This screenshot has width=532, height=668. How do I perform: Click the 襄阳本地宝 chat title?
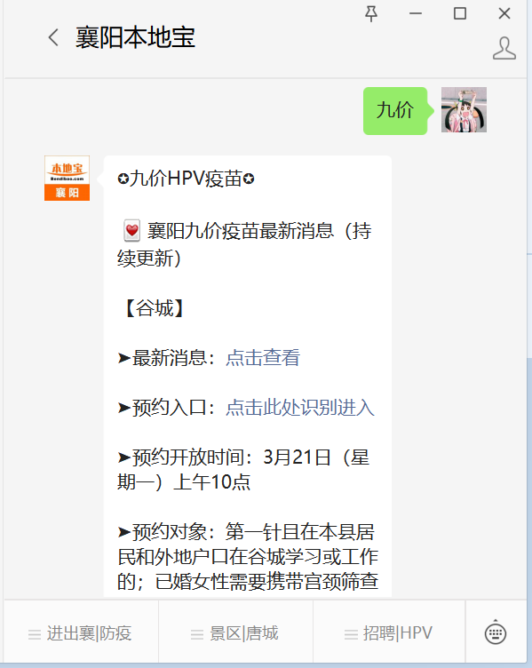136,37
